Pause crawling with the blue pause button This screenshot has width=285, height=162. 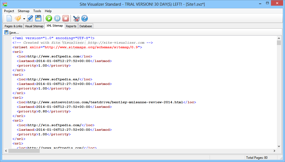click(x=57, y=18)
